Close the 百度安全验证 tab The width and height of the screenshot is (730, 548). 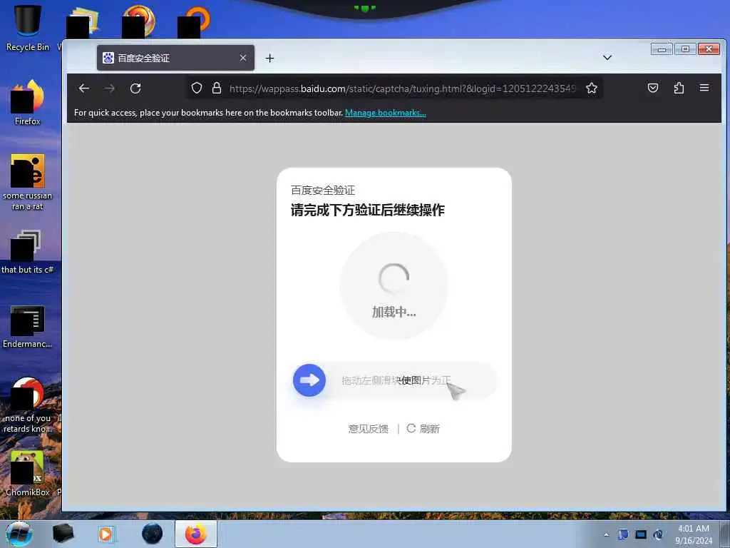pos(243,58)
